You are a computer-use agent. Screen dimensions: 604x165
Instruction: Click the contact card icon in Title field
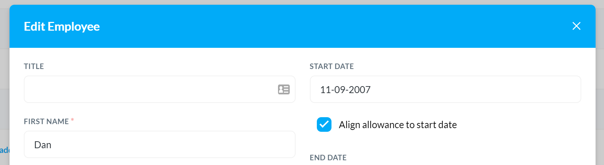pyautogui.click(x=284, y=89)
